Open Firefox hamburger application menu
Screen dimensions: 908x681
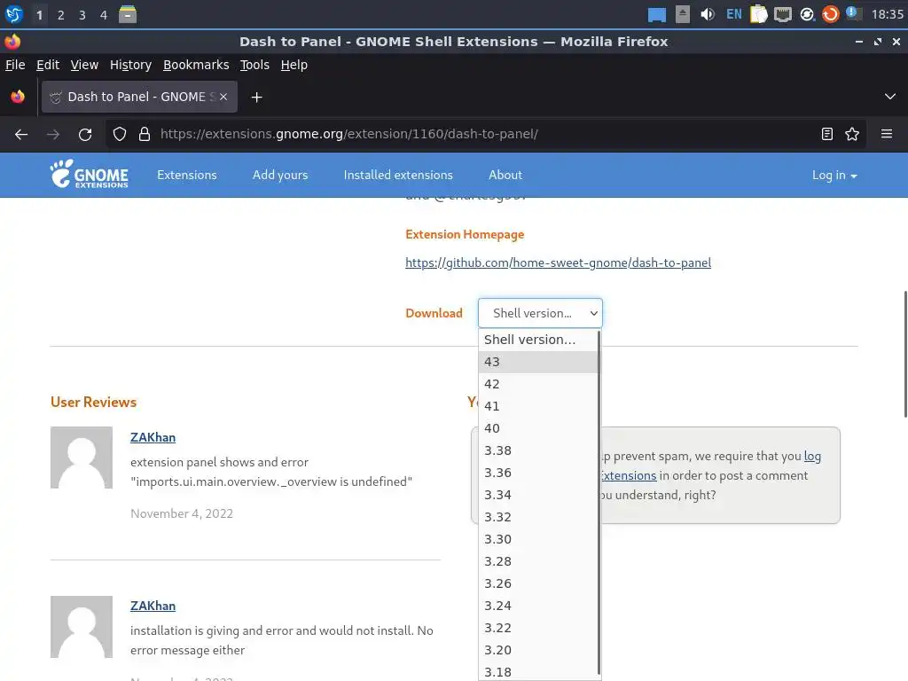click(x=887, y=135)
